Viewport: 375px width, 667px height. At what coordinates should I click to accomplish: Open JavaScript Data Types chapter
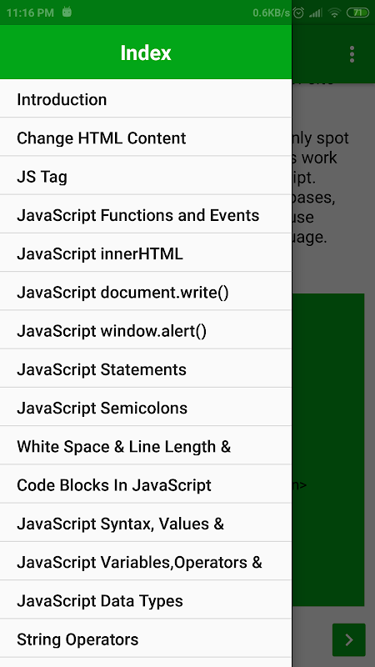coord(146,600)
